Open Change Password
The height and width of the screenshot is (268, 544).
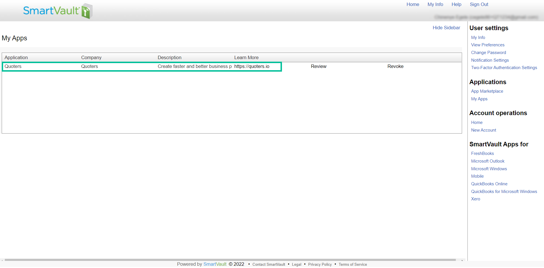[x=489, y=53]
